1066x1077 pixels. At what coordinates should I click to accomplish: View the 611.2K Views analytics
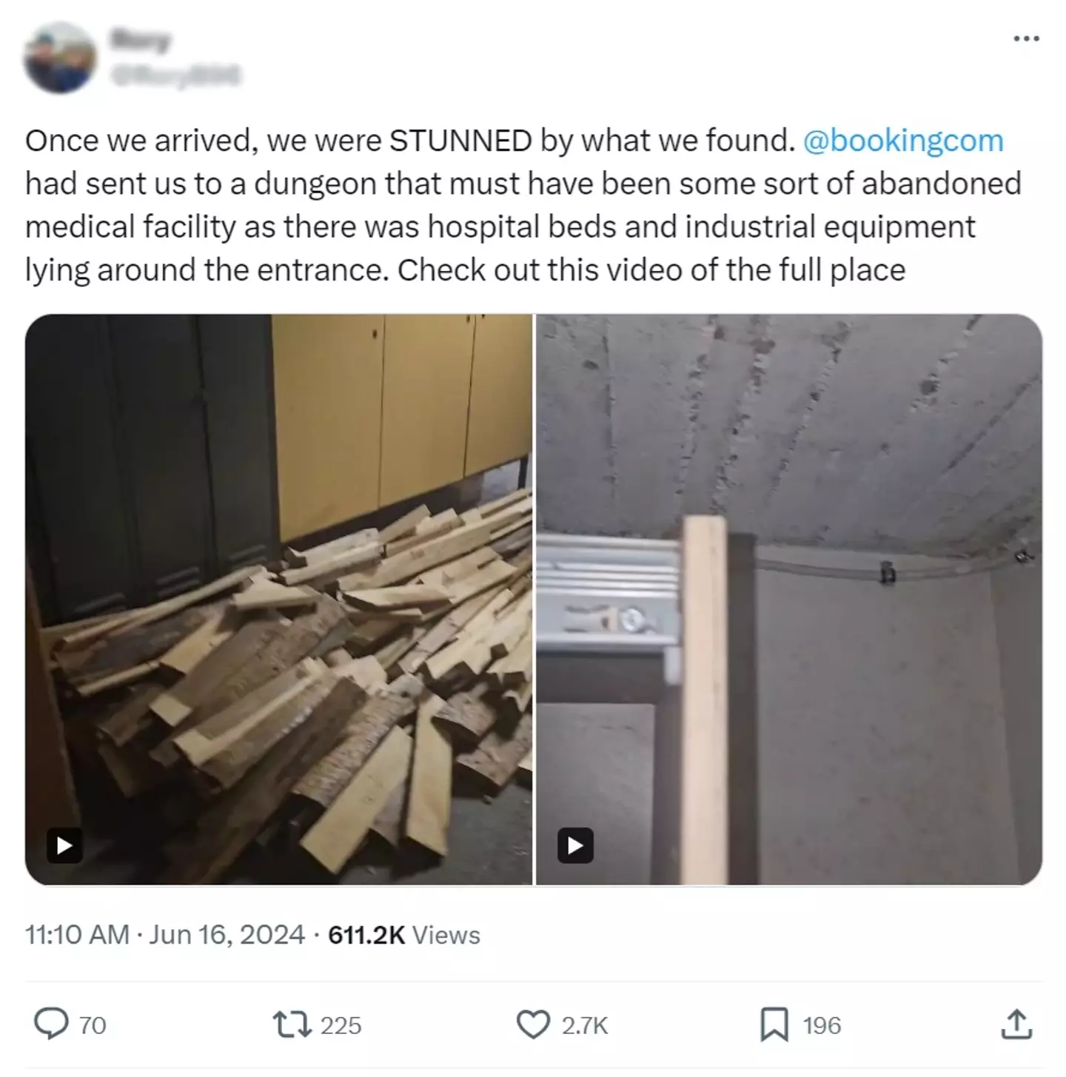(404, 934)
